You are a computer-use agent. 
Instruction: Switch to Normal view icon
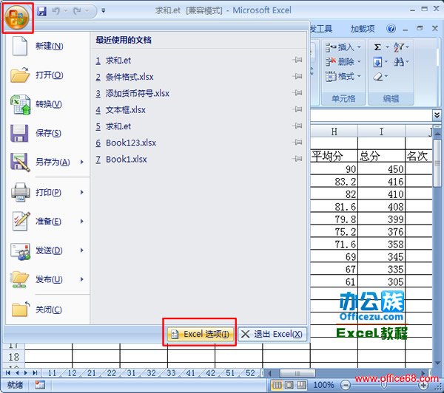tap(277, 385)
